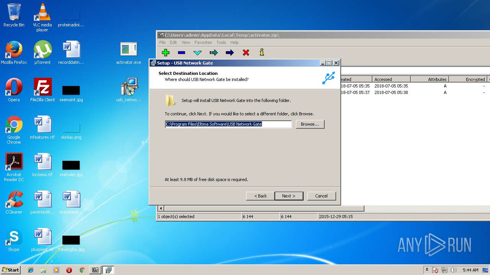490x275 pixels.
Task: Open Windows Explorer from the taskbar
Action: (x=43, y=270)
